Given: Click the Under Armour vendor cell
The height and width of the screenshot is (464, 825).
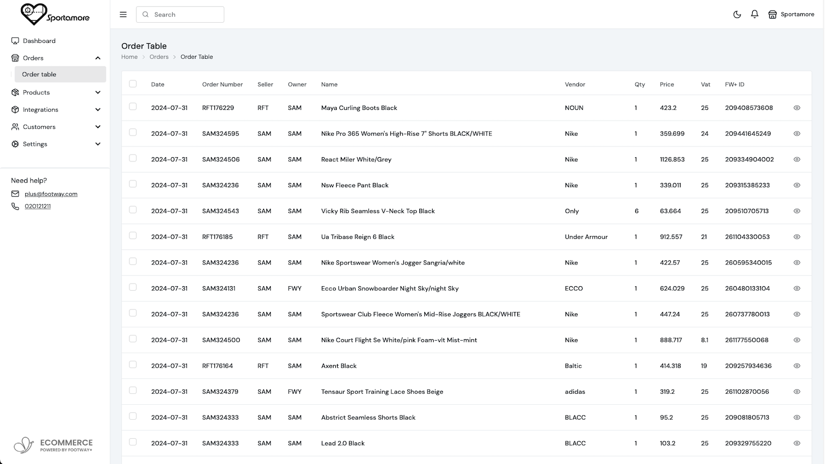Looking at the screenshot, I should tap(586, 237).
